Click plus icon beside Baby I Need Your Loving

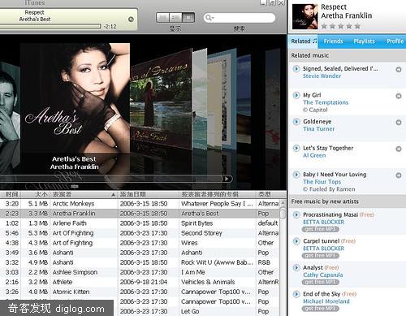pyautogui.click(x=399, y=175)
